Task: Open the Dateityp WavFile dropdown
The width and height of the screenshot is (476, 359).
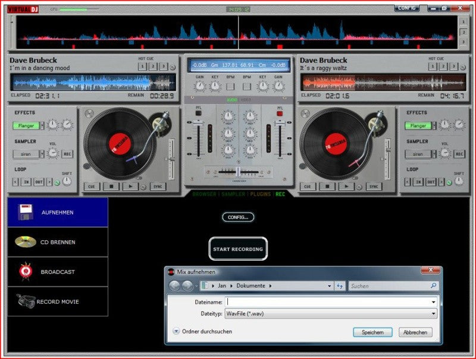Action: pos(433,314)
